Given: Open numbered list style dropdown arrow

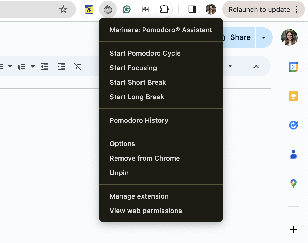Looking at the screenshot, I should pos(33,67).
